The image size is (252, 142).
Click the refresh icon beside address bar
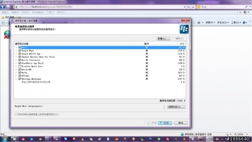pos(189,7)
